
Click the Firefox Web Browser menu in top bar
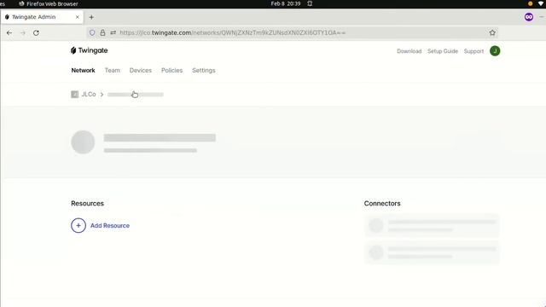pyautogui.click(x=49, y=3)
